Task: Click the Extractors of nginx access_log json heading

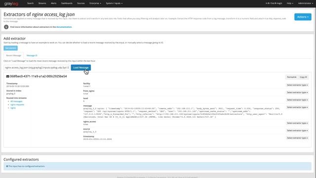Action: [39, 14]
